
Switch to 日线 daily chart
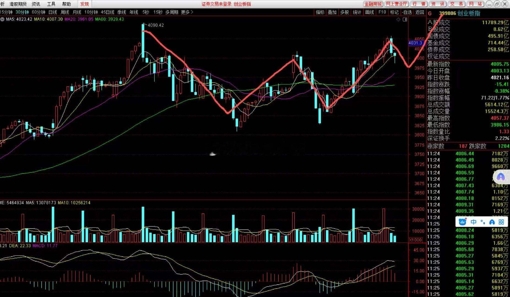click(53, 12)
